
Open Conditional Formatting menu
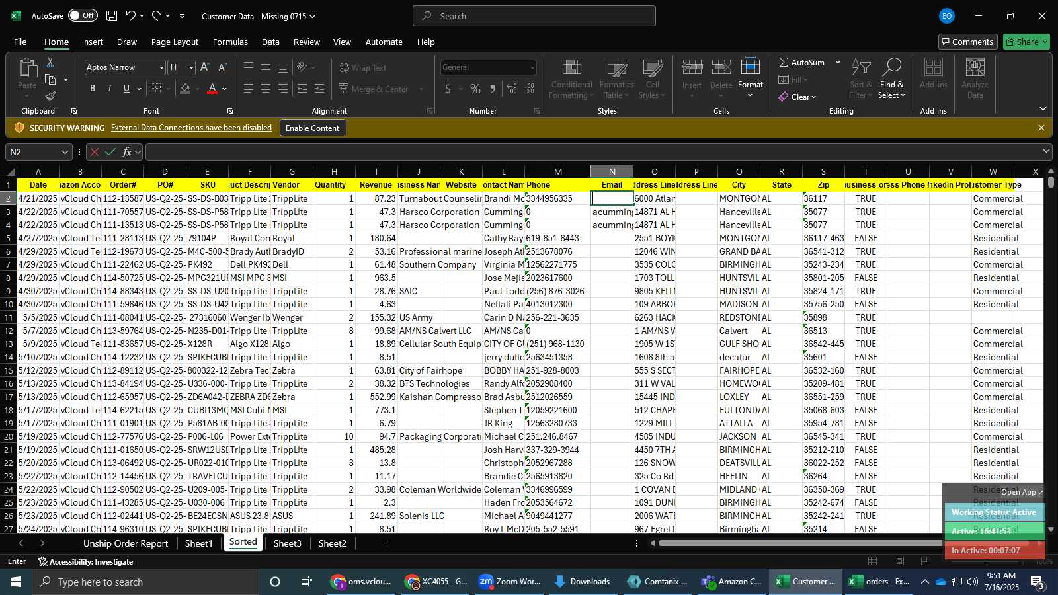click(572, 78)
